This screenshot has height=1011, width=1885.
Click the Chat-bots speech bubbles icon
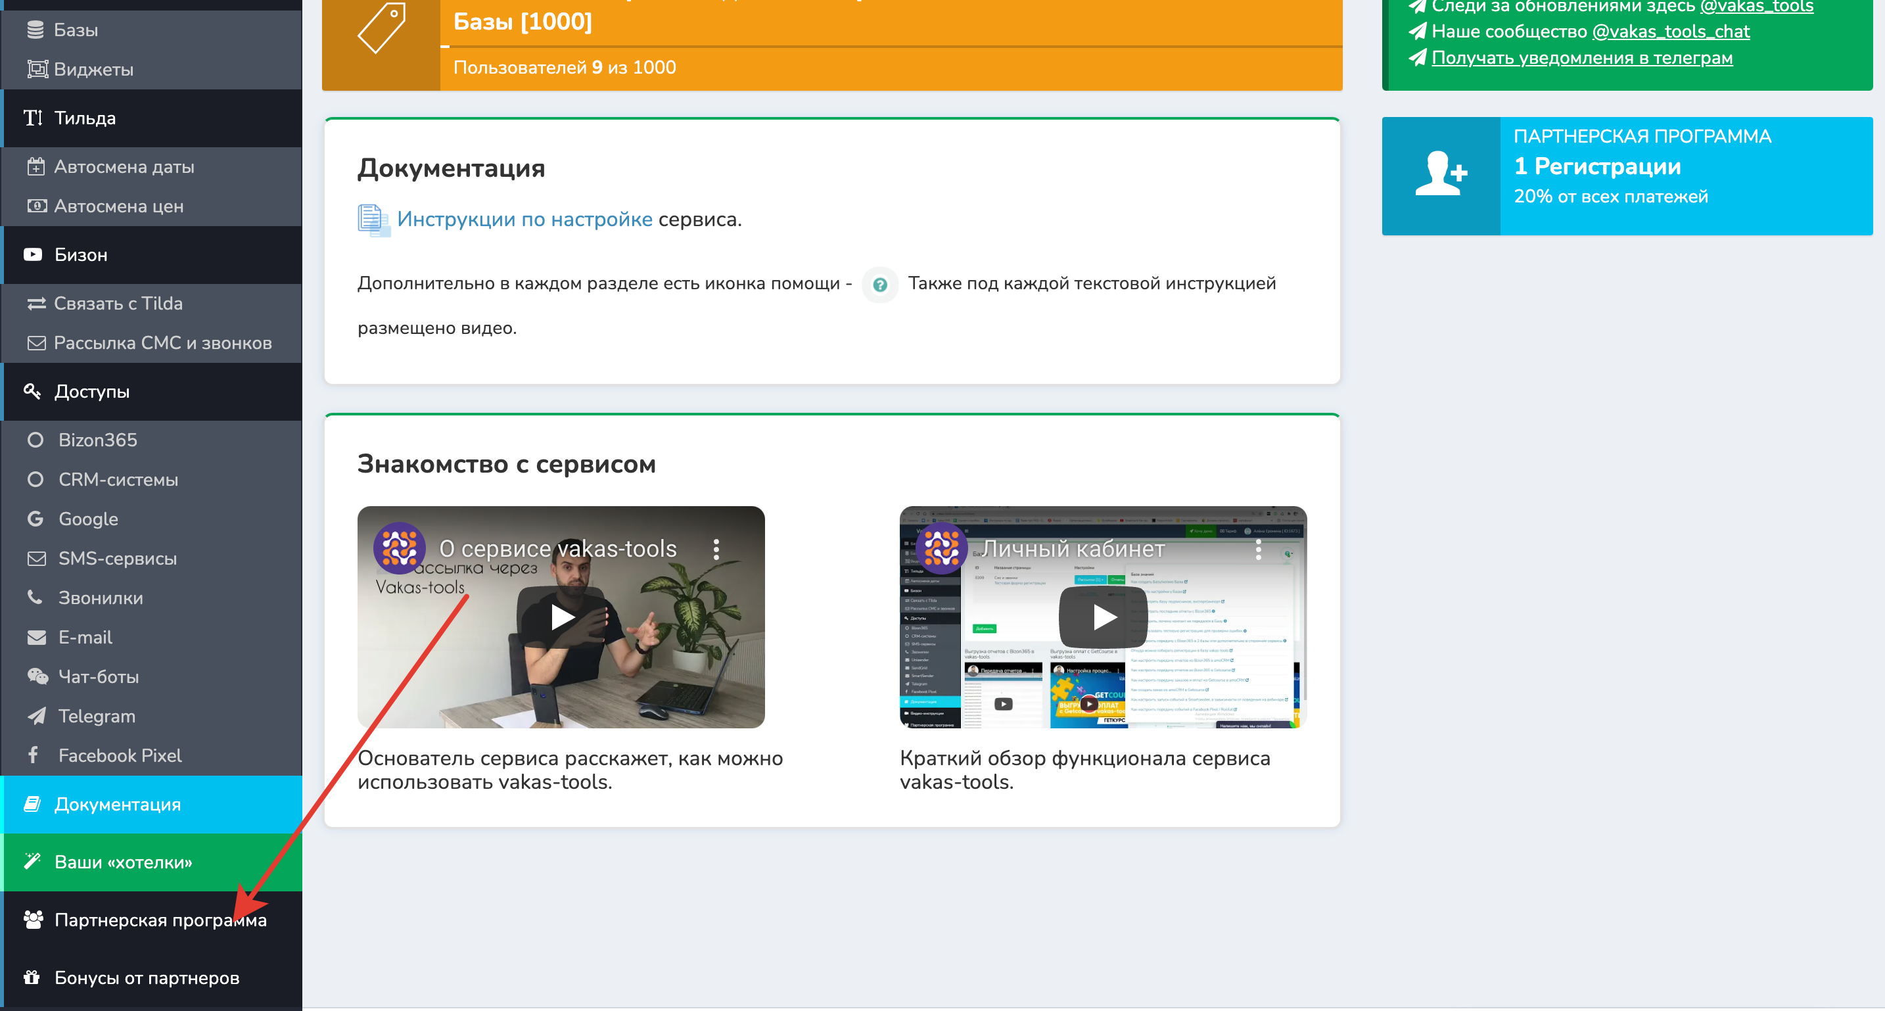pos(37,676)
